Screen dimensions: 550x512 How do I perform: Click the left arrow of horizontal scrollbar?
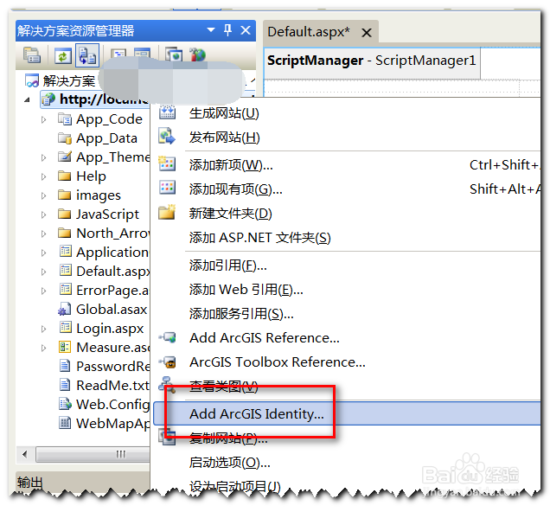(25, 455)
